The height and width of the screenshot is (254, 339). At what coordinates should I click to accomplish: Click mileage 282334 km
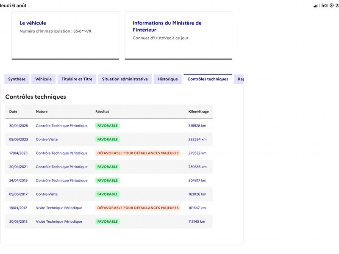pos(197,139)
